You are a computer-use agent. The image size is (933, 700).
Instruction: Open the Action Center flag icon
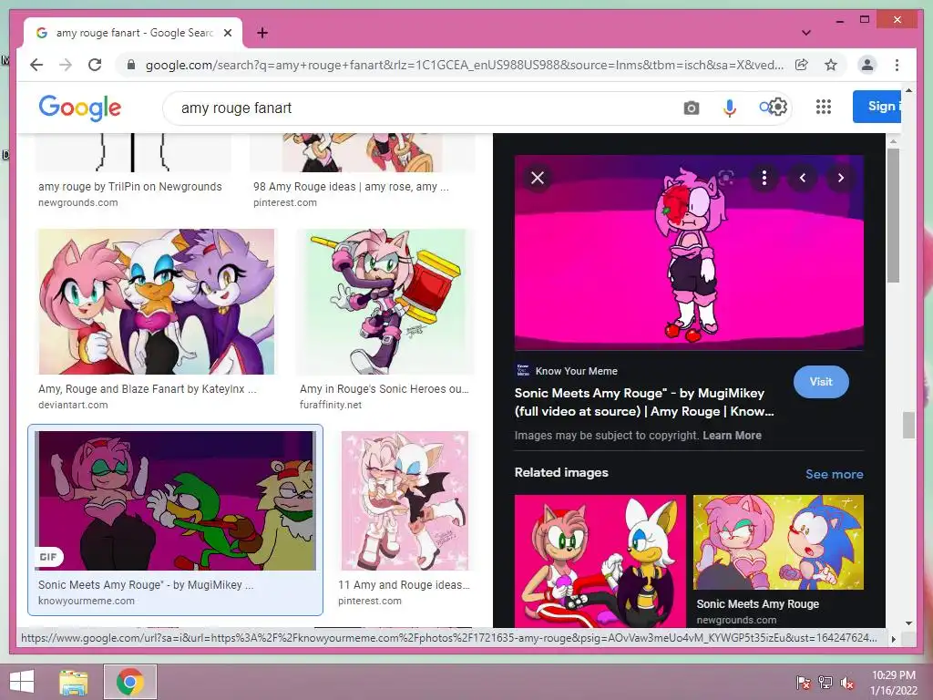coord(804,682)
